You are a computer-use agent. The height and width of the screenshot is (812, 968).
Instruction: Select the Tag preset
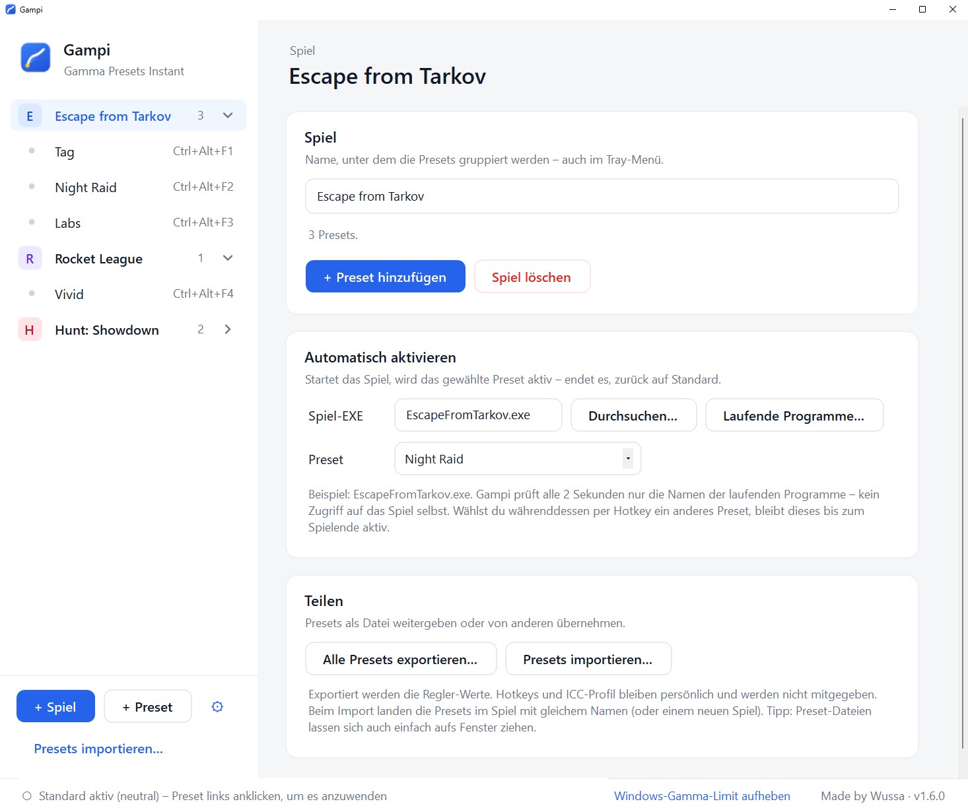coord(129,152)
